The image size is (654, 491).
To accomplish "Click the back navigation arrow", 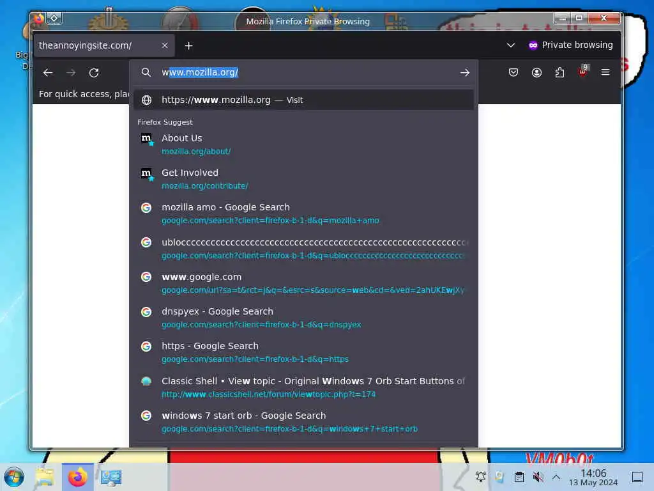I will coord(48,73).
